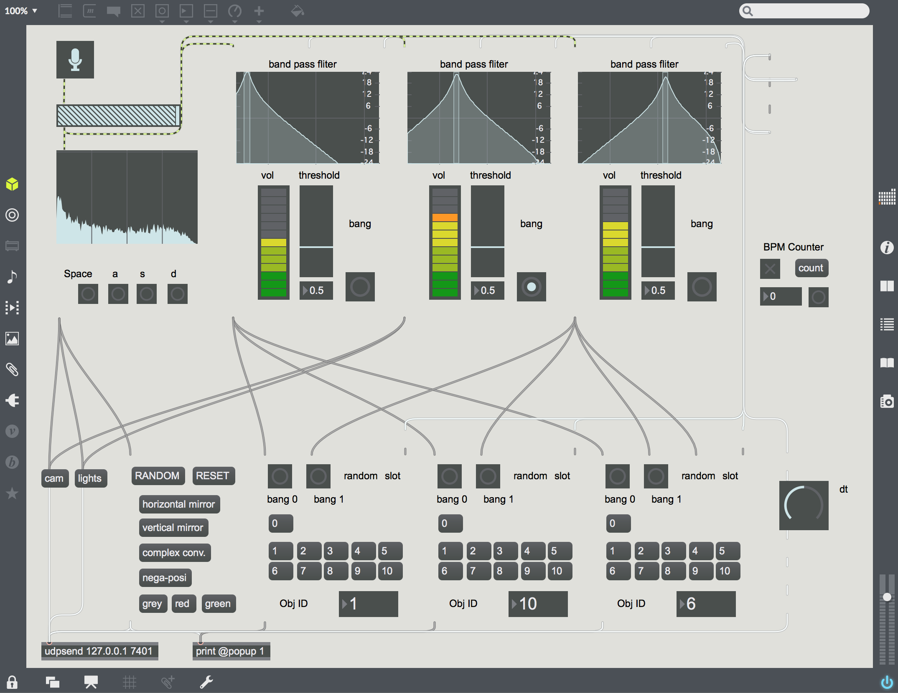898x693 pixels.
Task: Toggle the cam switch
Action: coord(54,478)
